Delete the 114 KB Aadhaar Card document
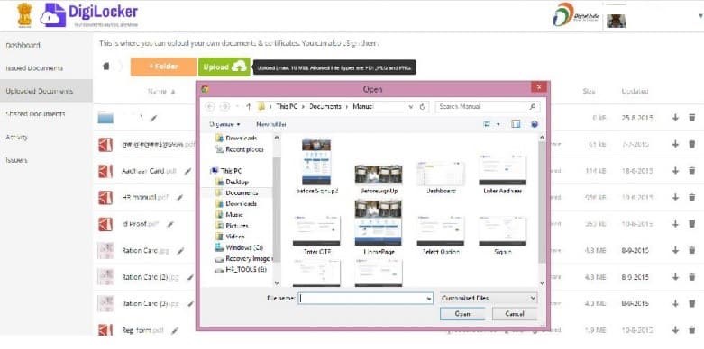 pyautogui.click(x=692, y=171)
